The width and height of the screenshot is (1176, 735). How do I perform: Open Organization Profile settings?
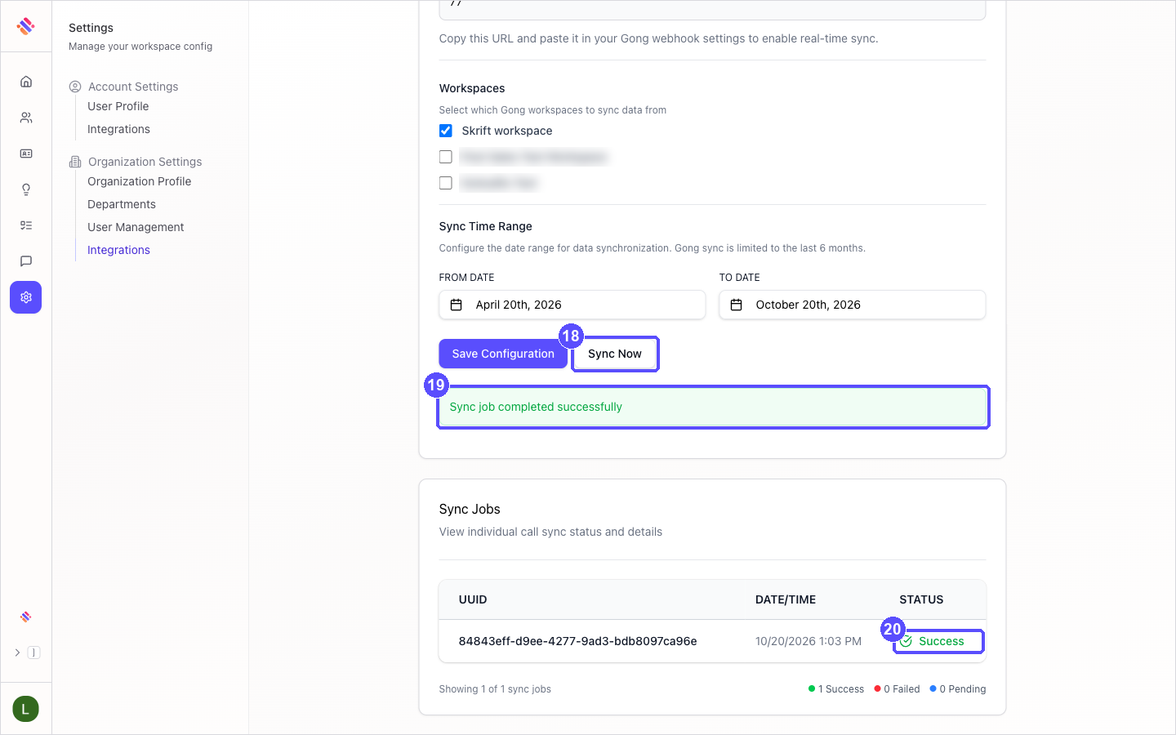140,181
